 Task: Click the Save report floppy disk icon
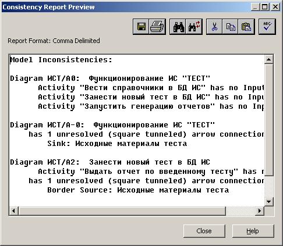(x=141, y=27)
